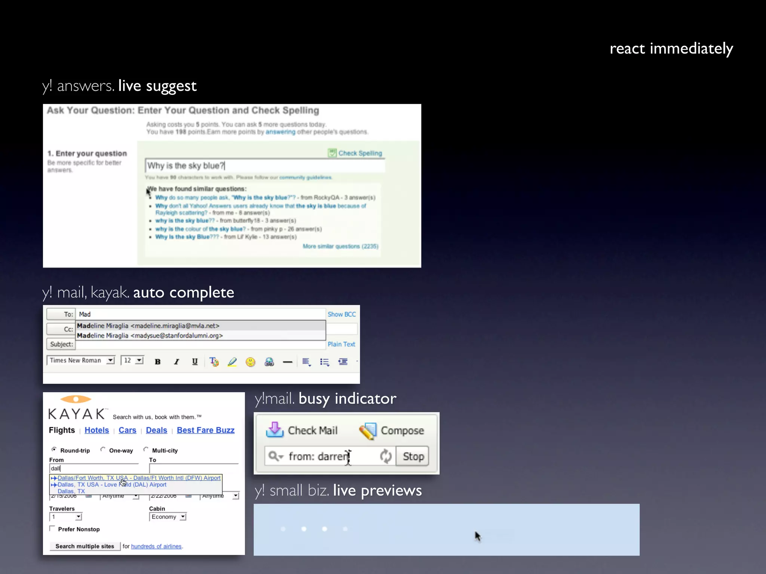The height and width of the screenshot is (574, 766).
Task: Click the spinning busy indicator icon
Action: (386, 456)
